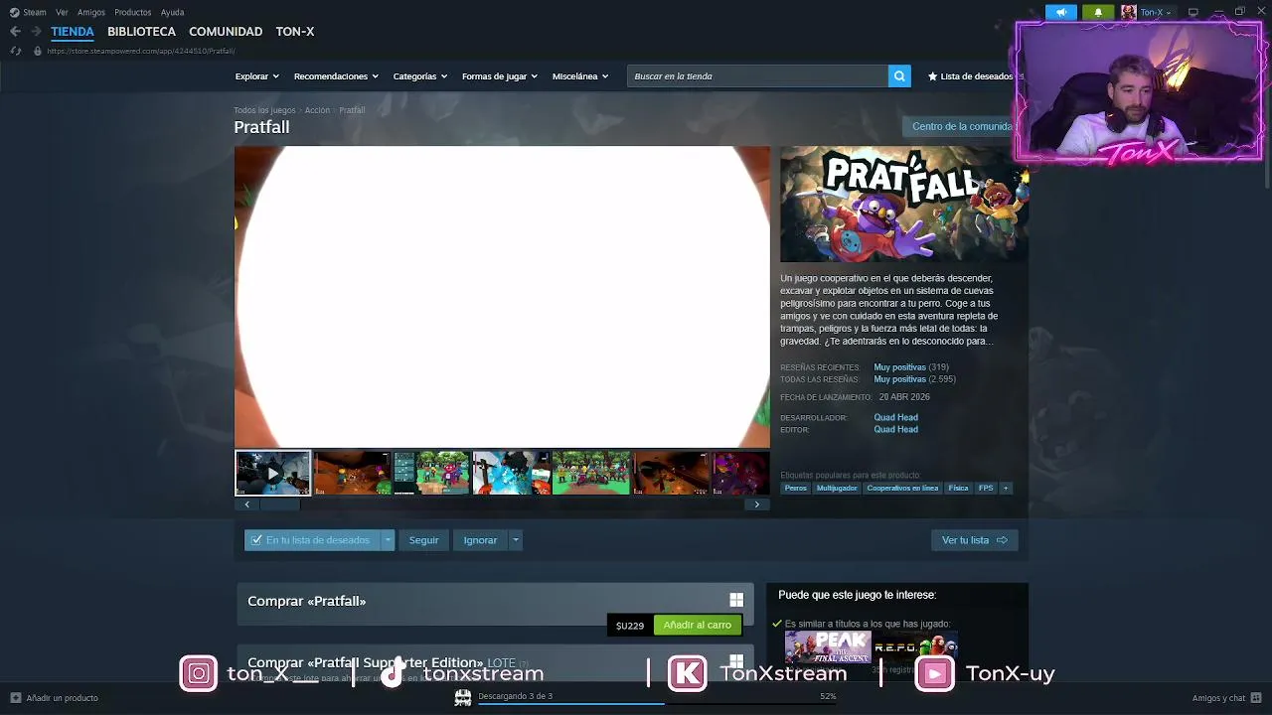Open all reviews link Muy positivas (2.595)
The image size is (1272, 715).
(914, 379)
